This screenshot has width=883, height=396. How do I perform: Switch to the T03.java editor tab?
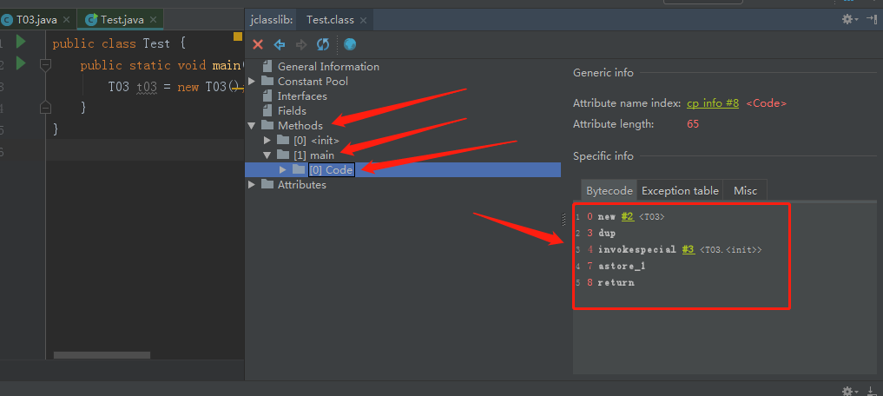[36, 19]
